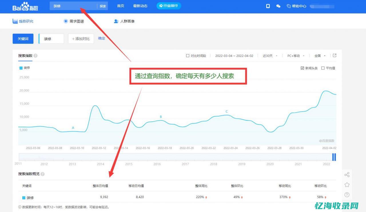Open the 最新动态 menu item
Viewport: 366px width, 212px height.
pos(140,6)
